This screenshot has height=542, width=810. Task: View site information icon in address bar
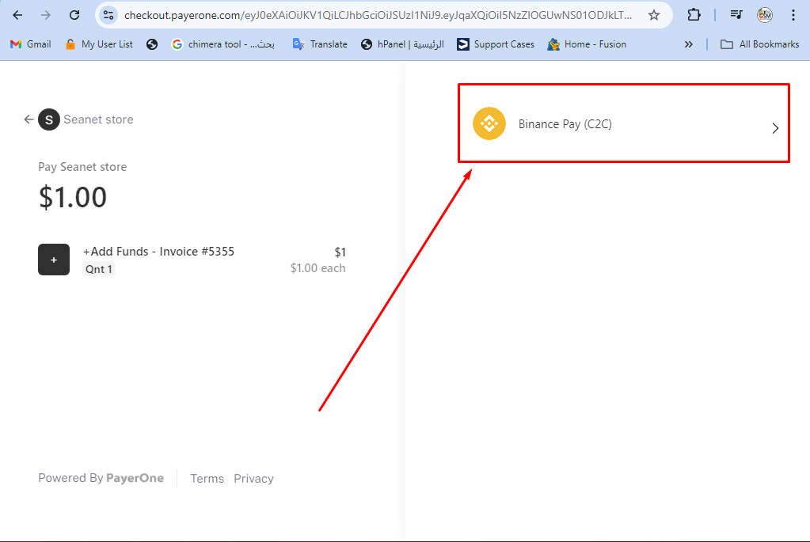tap(108, 16)
